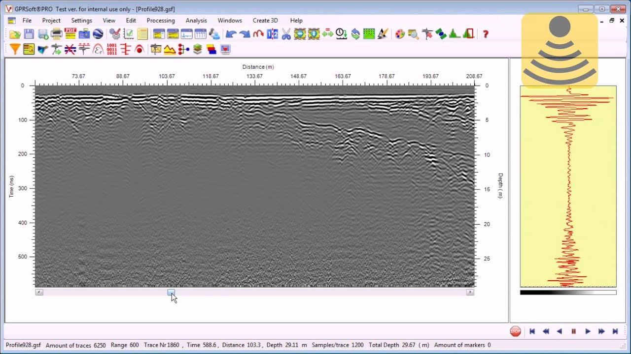The width and height of the screenshot is (631, 354).
Task: Click the horizontal scrollbar right arrow
Action: pos(470,292)
